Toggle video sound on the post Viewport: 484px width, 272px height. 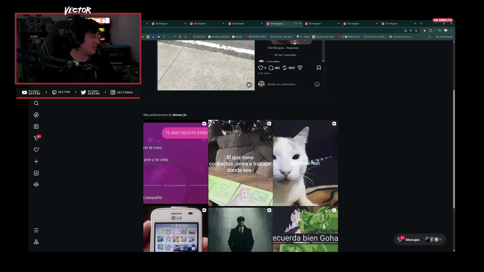[249, 85]
